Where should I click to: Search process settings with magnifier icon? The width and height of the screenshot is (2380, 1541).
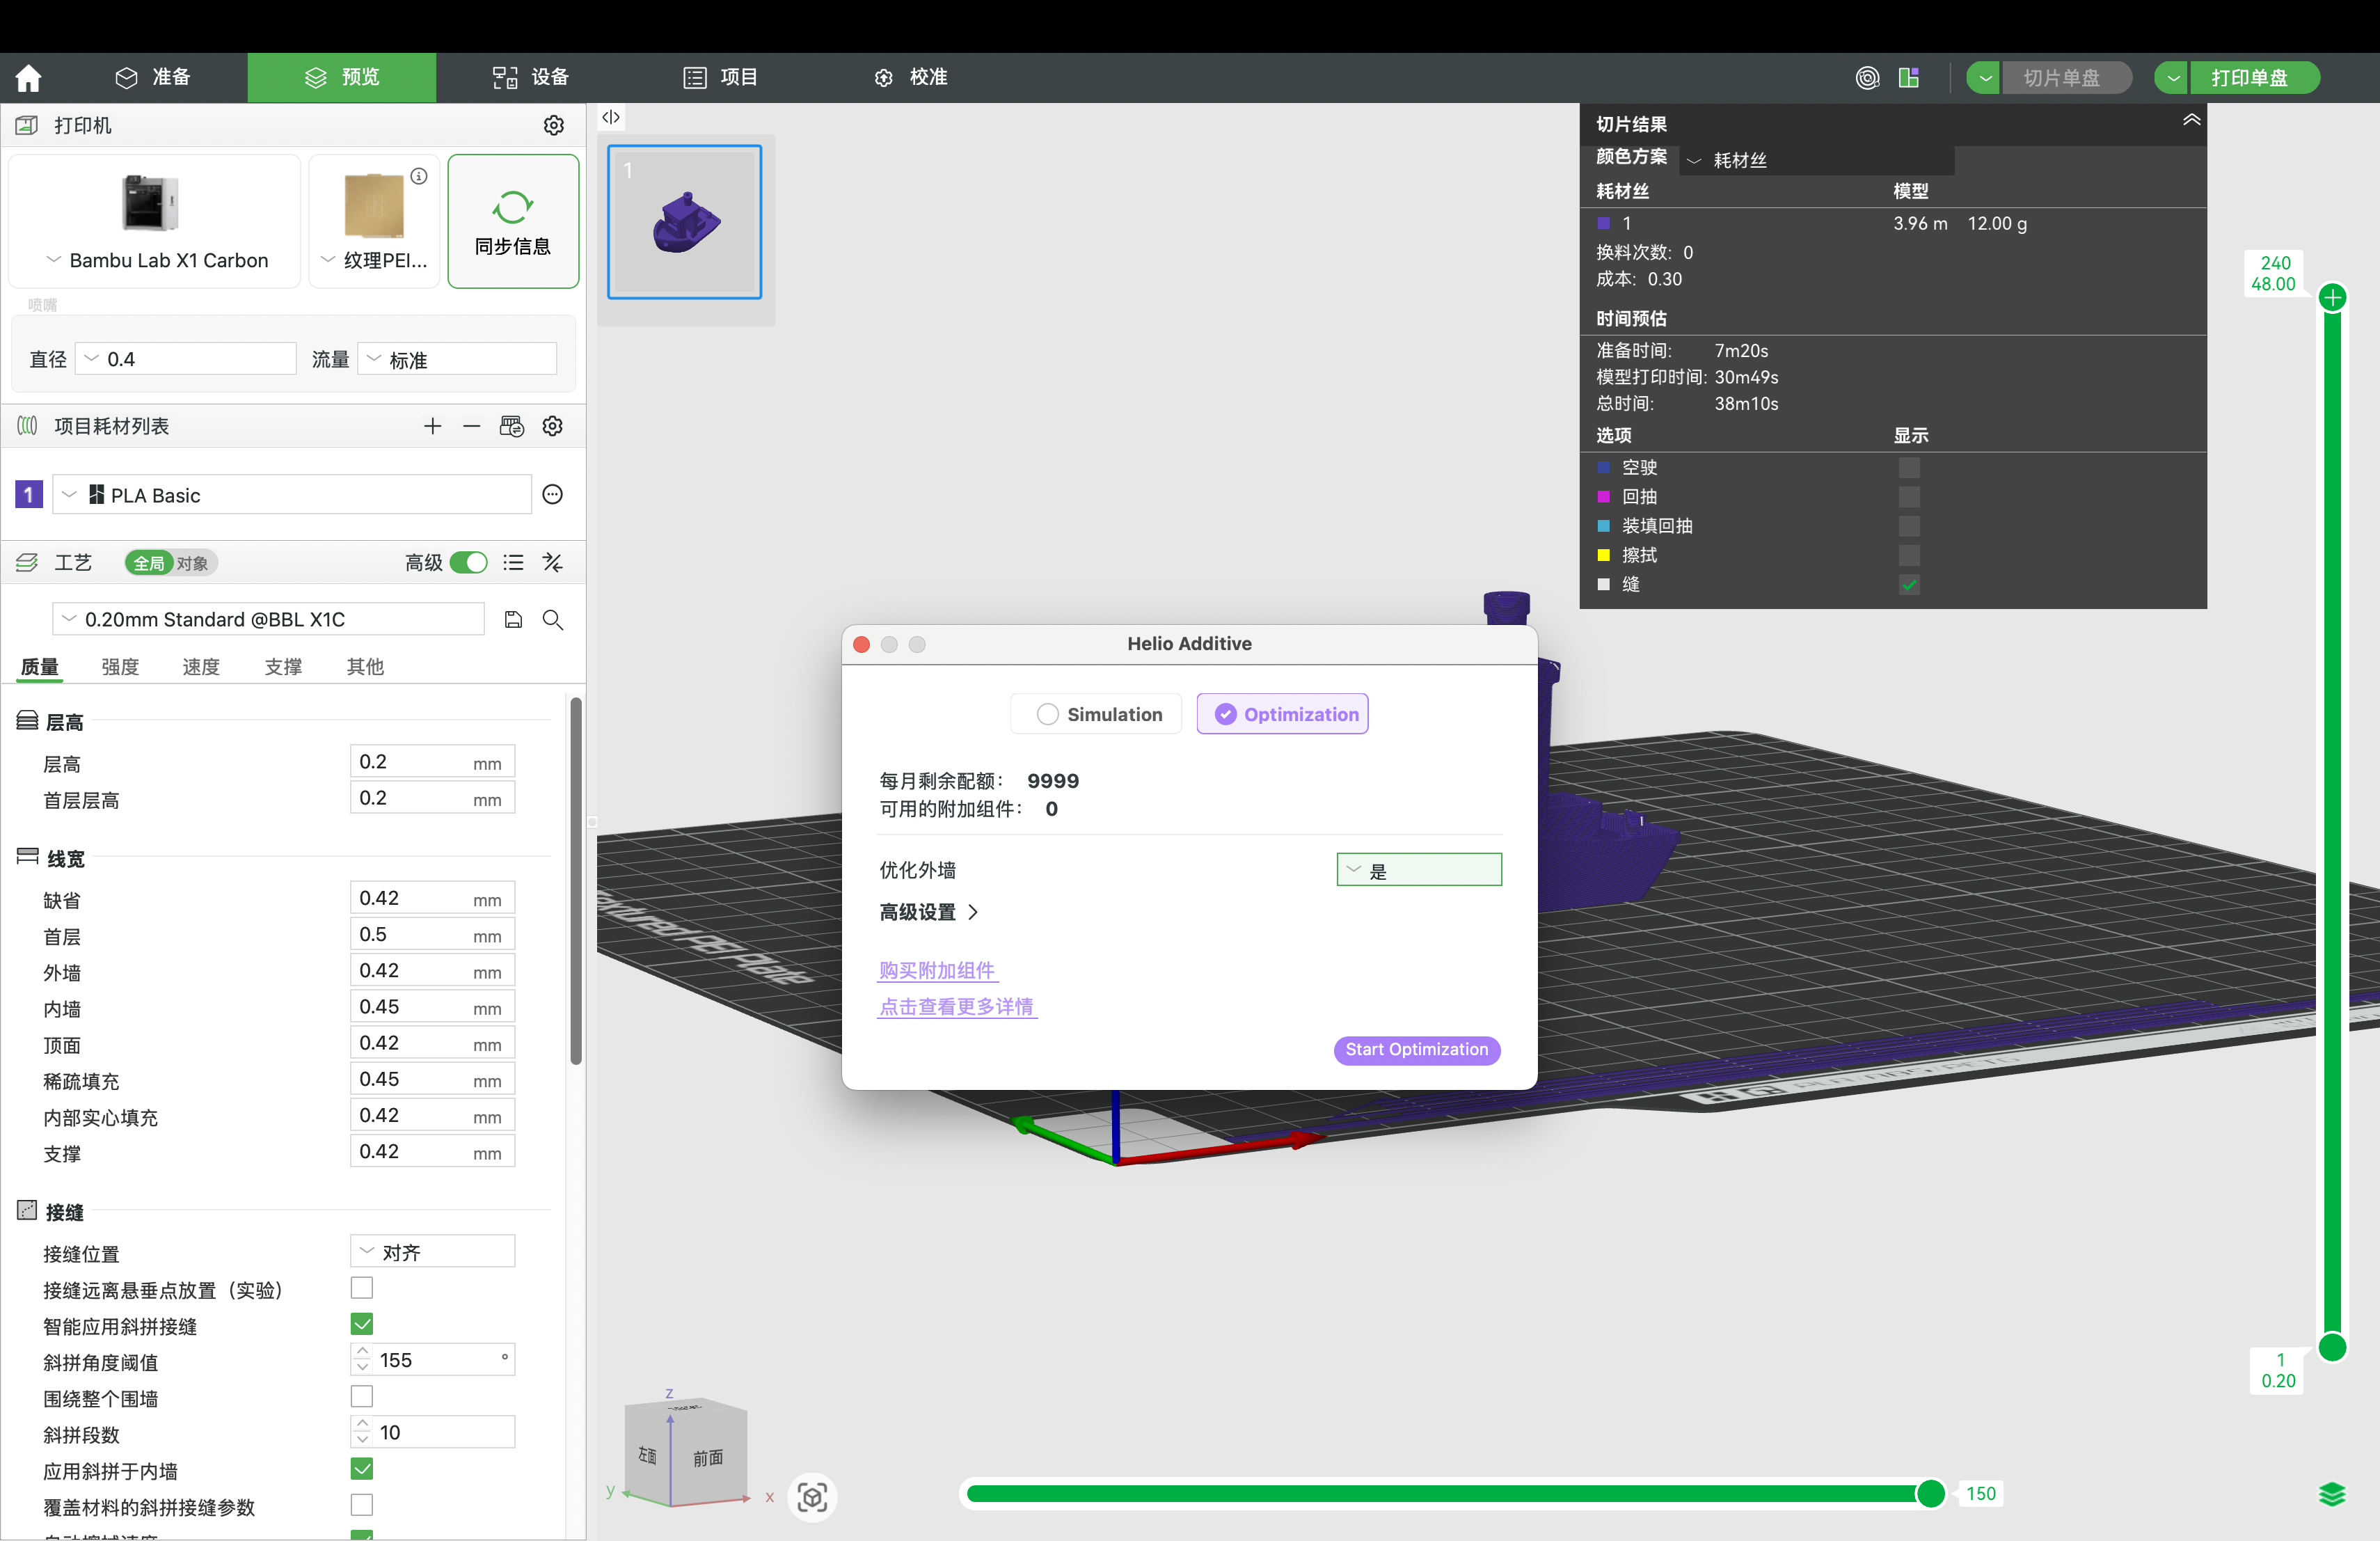click(552, 619)
